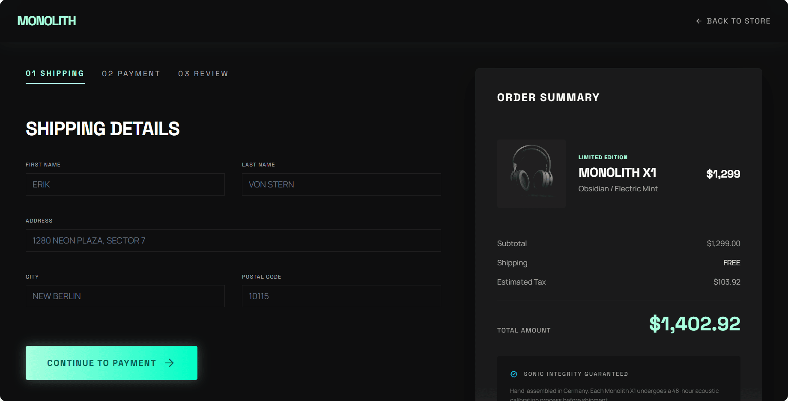Click the City field showing New Berlin

(125, 296)
